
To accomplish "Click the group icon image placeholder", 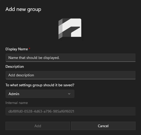I will click(70, 29).
